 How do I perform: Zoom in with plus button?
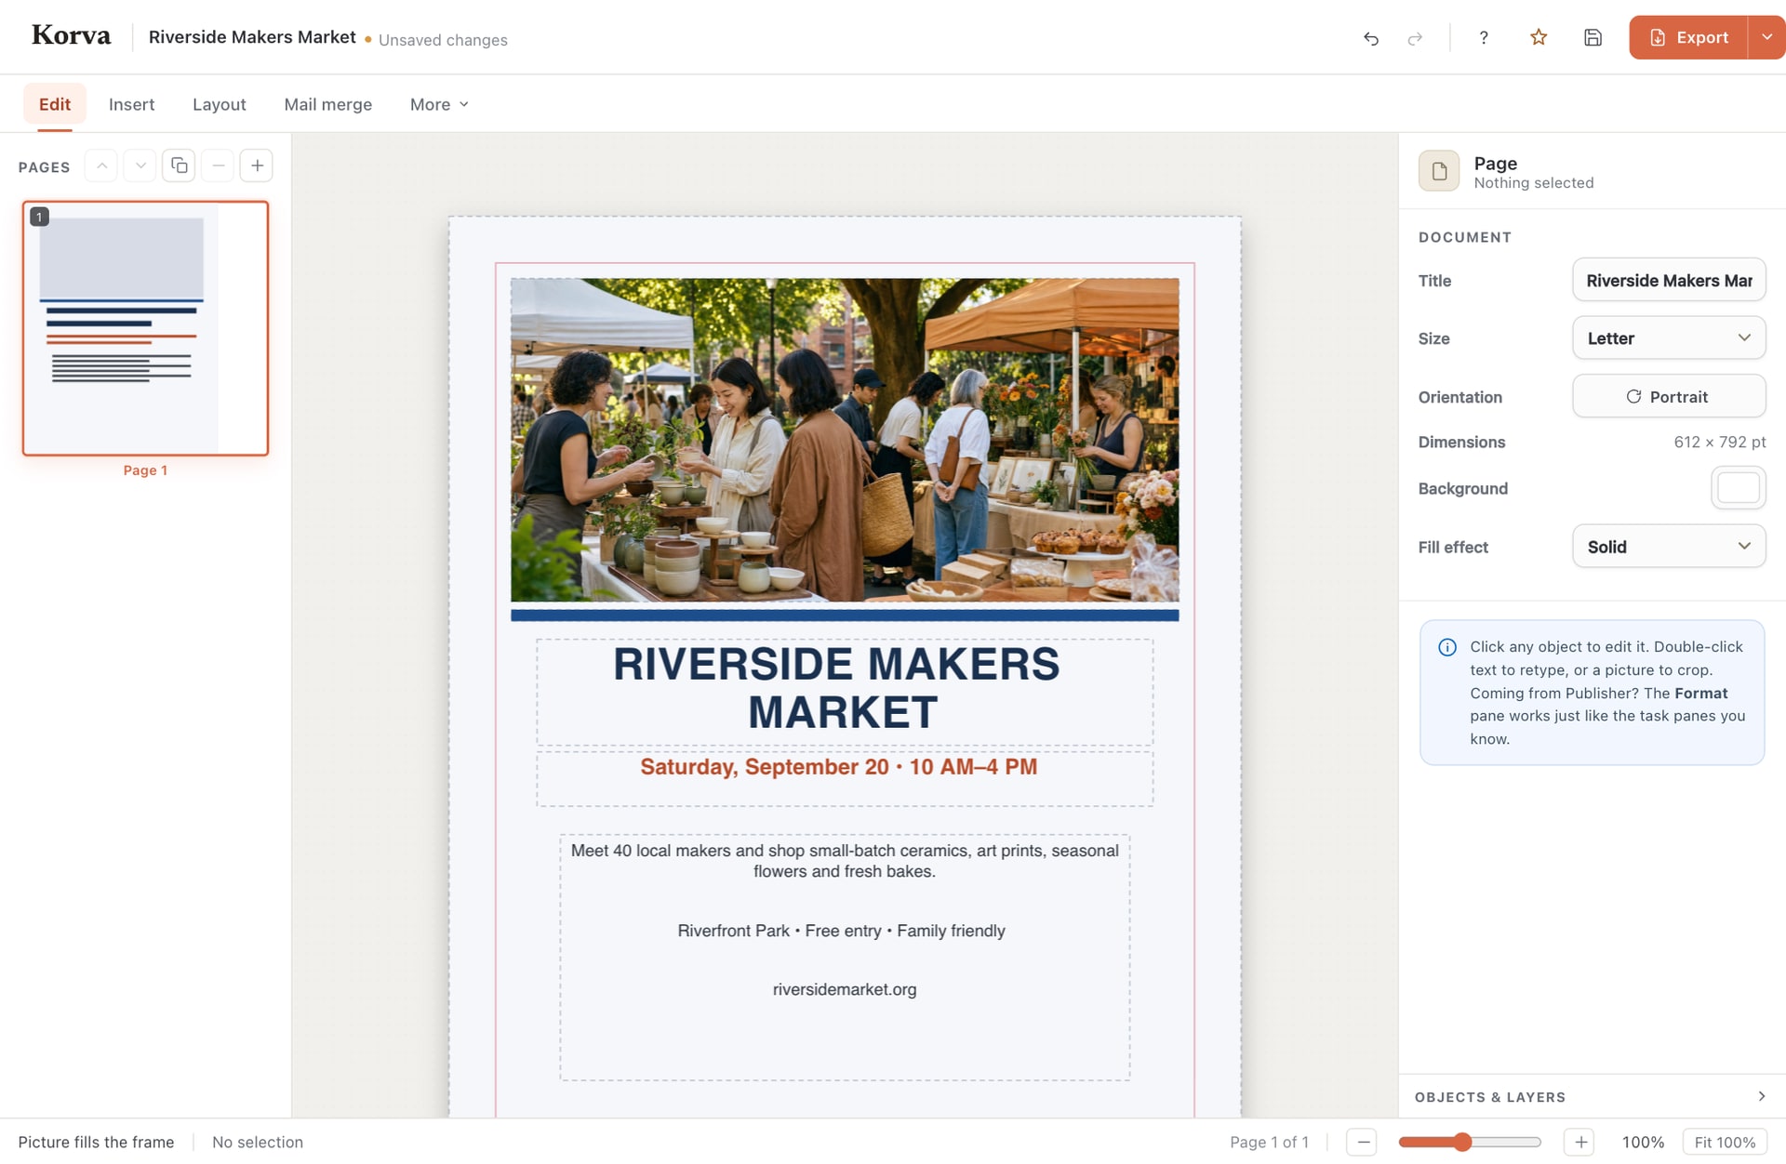point(1579,1143)
